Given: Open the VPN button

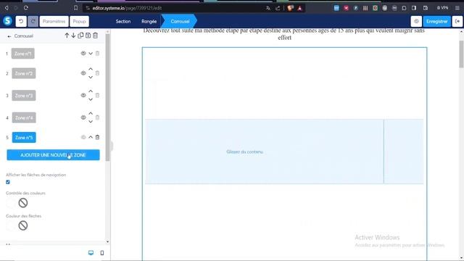Looking at the screenshot, I should [x=443, y=8].
